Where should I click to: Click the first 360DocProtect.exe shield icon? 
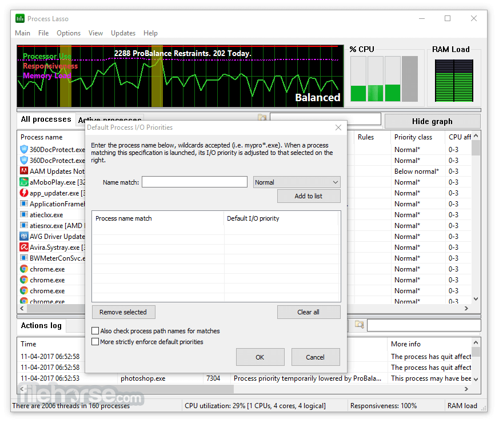[x=24, y=149]
